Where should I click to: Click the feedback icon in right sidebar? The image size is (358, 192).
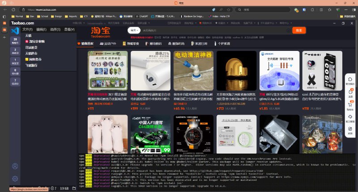click(349, 129)
